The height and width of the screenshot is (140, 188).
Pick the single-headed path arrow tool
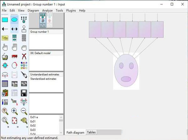tap(5, 29)
